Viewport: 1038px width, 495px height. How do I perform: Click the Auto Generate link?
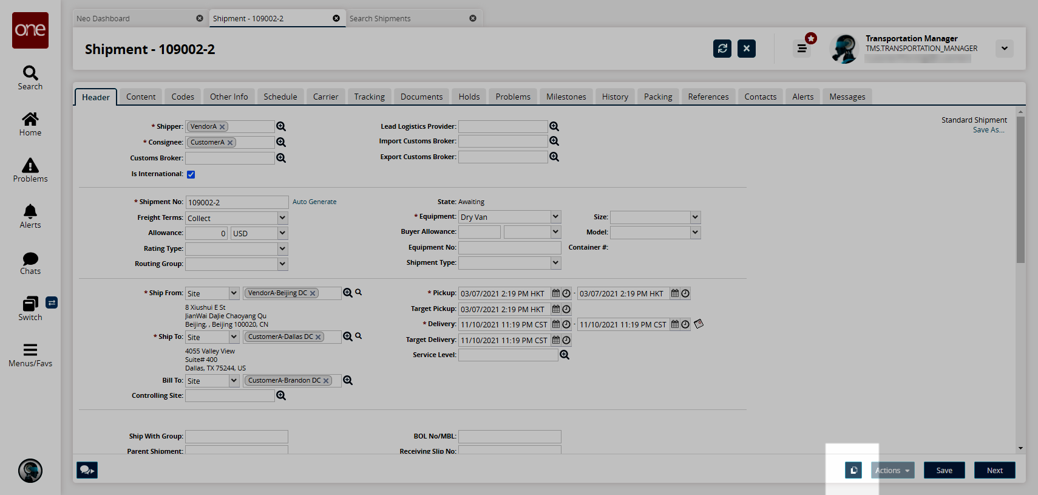[x=314, y=202]
